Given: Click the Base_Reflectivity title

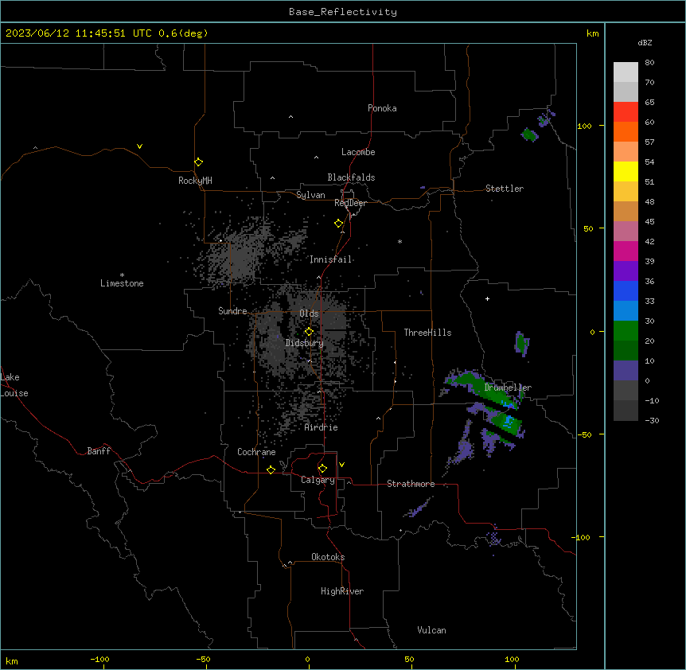Looking at the screenshot, I should tap(343, 12).
